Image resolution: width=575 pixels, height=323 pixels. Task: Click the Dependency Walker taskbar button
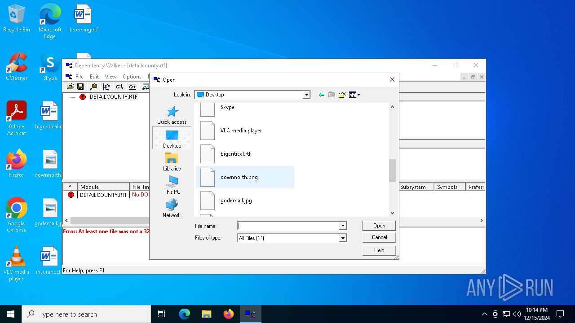tap(250, 314)
